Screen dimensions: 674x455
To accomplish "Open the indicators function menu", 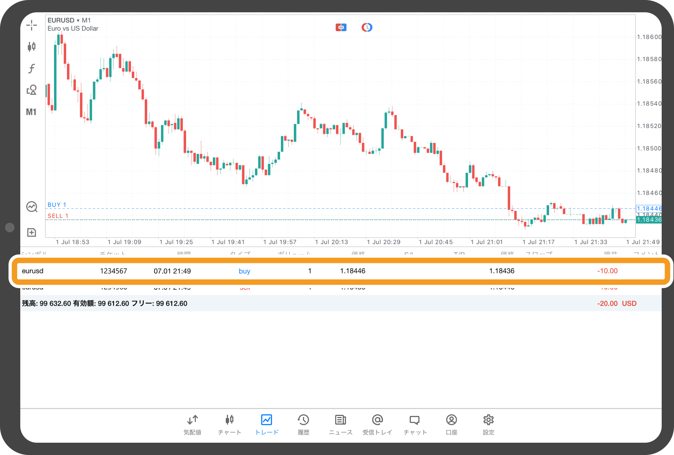I will (x=31, y=68).
